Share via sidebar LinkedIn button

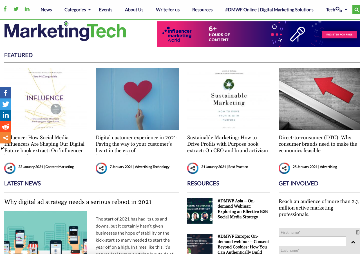pyautogui.click(x=6, y=115)
